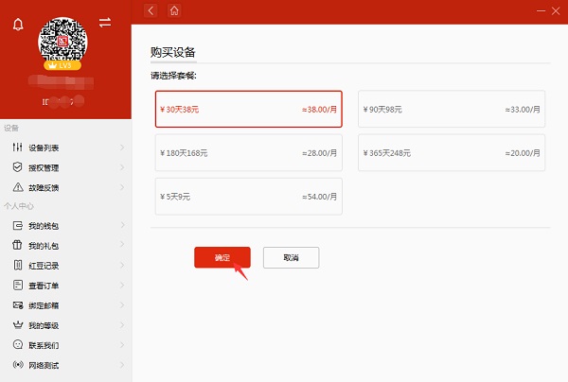This screenshot has width=568, height=382.
Task: Expand chevron next to 我的礼包
Action: pyautogui.click(x=122, y=245)
